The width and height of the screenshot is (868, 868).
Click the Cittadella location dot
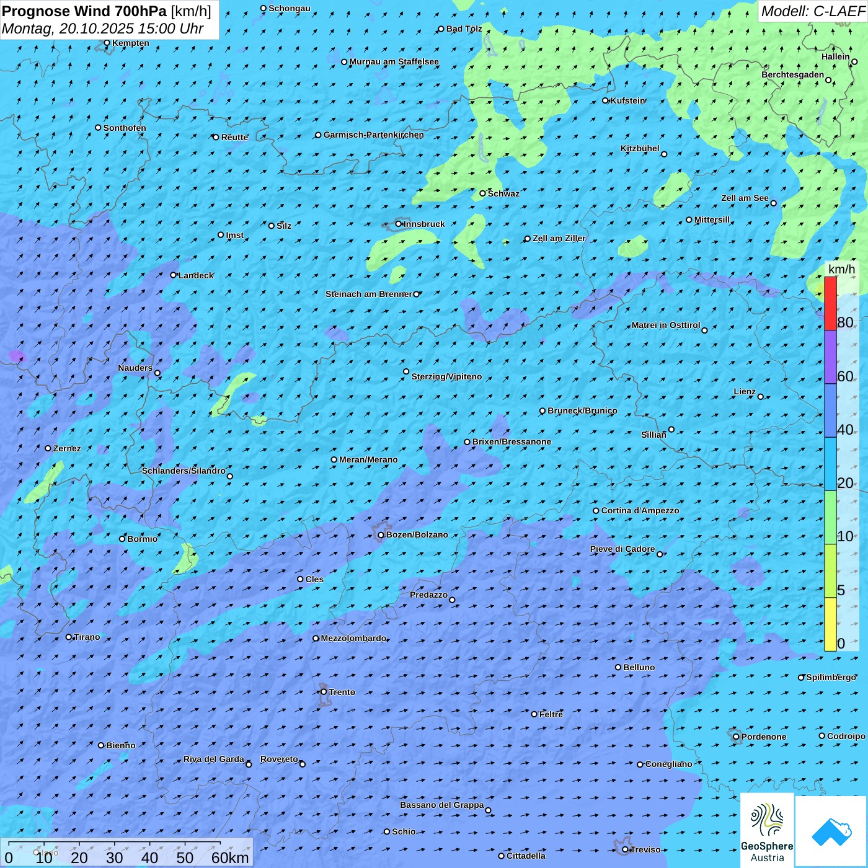pos(502,856)
